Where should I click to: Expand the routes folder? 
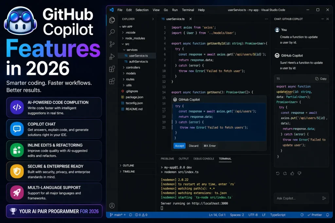click(123, 79)
